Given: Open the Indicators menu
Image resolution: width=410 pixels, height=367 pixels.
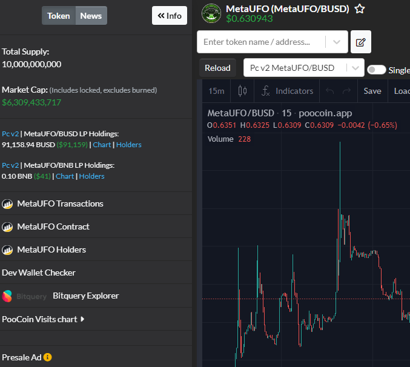Looking at the screenshot, I should pos(287,91).
